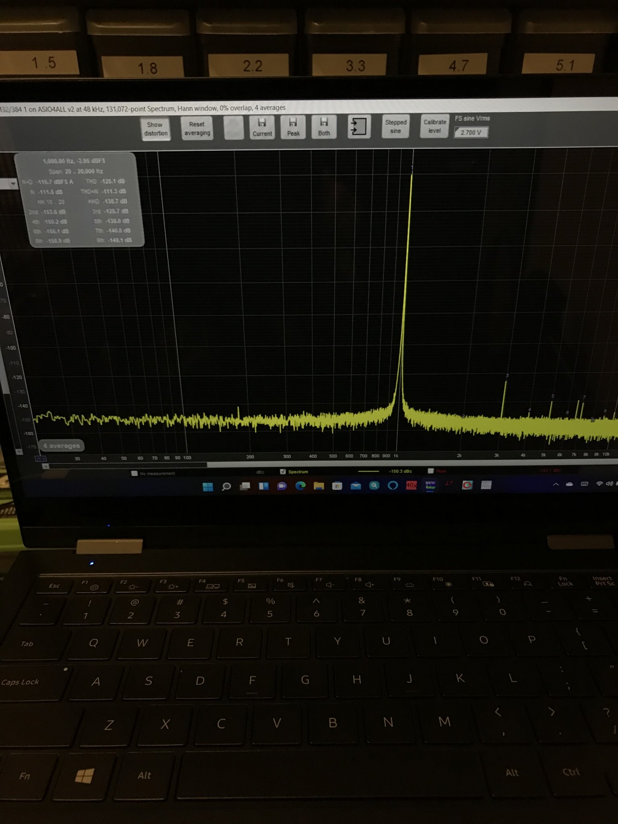Screen dimensions: 618x824
Task: Launch Microsoft Edge from the taskbar
Action: pyautogui.click(x=301, y=486)
